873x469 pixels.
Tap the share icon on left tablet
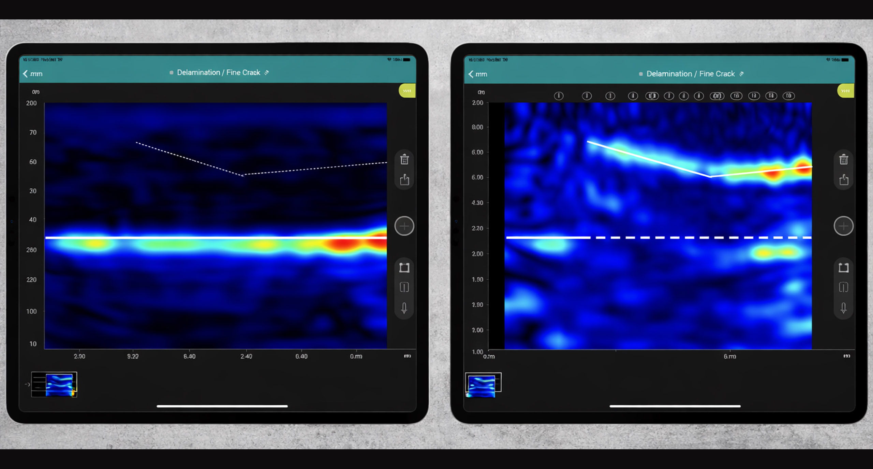click(404, 179)
